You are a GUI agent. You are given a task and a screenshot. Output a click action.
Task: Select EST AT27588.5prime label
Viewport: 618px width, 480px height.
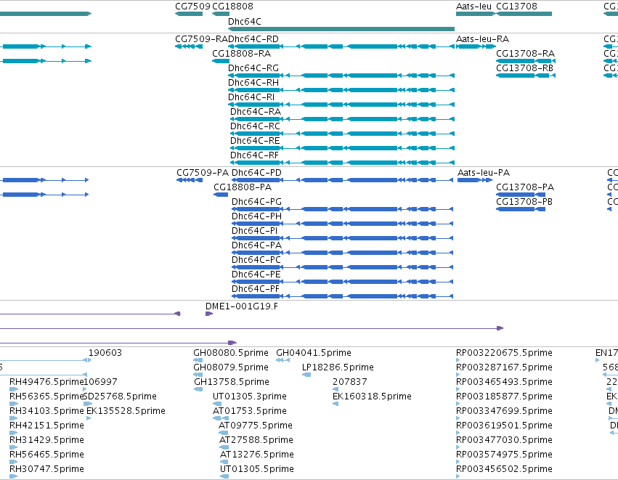click(x=256, y=440)
